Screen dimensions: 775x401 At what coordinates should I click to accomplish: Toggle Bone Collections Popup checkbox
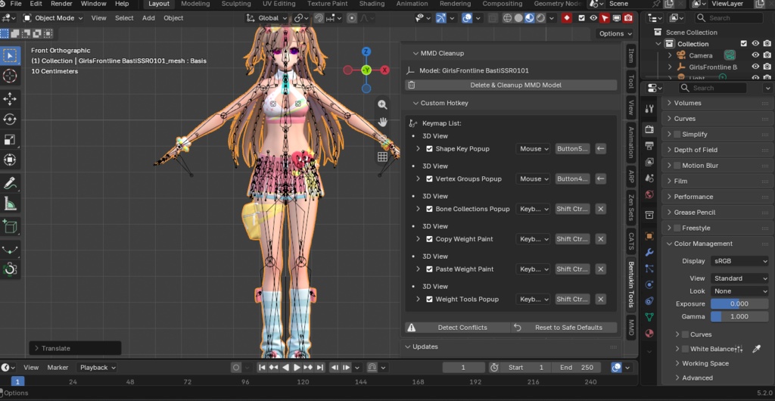[429, 209]
